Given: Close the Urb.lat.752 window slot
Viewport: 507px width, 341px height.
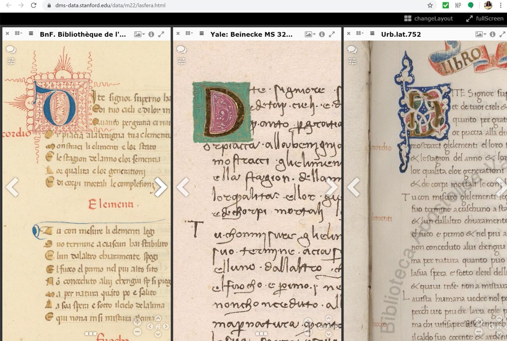Looking at the screenshot, I should click(x=349, y=34).
